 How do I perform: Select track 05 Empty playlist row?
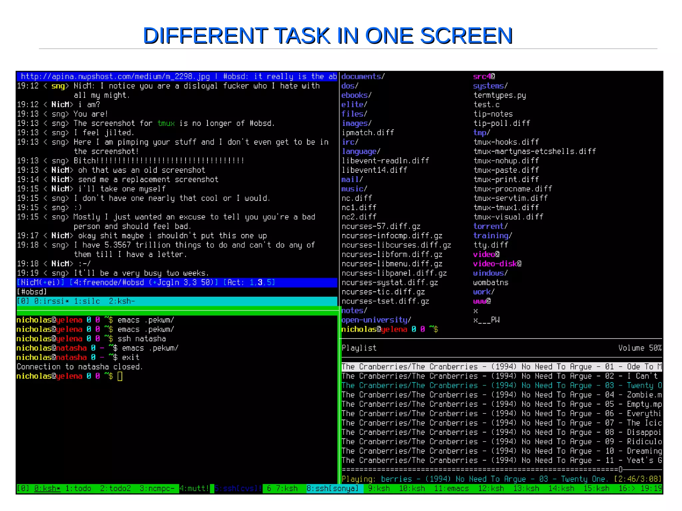click(502, 404)
